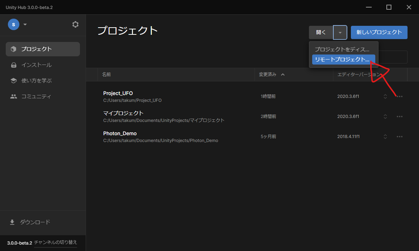Click the 開く button
This screenshot has height=251, width=419.
(x=321, y=32)
